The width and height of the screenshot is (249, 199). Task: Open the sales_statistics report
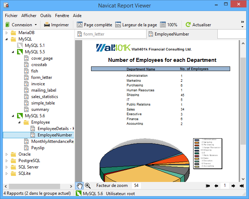pos(44,97)
